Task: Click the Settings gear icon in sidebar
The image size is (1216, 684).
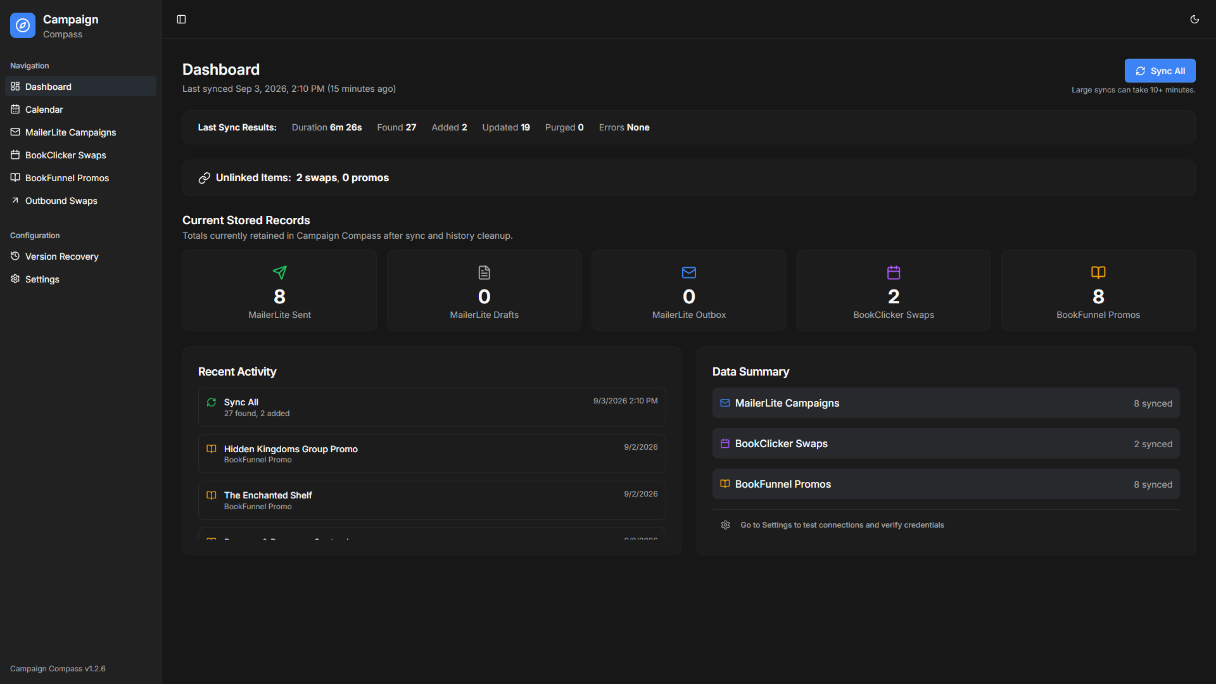Action: (15, 279)
